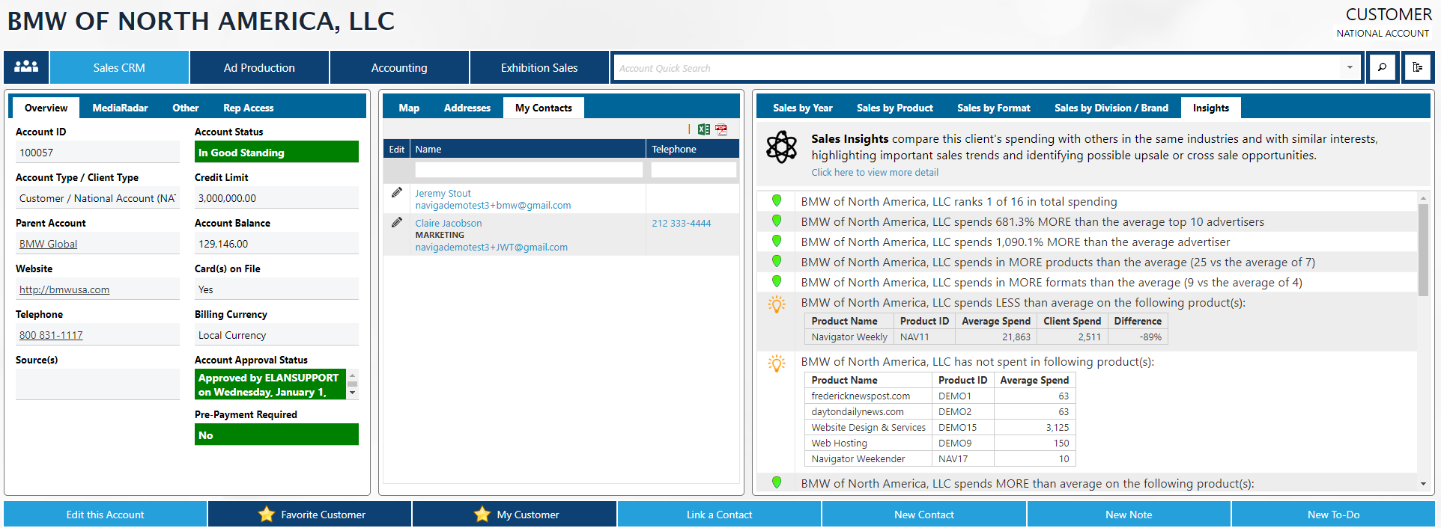
Task: Edit Jeremy Stout contact via pencil icon
Action: pos(397,193)
